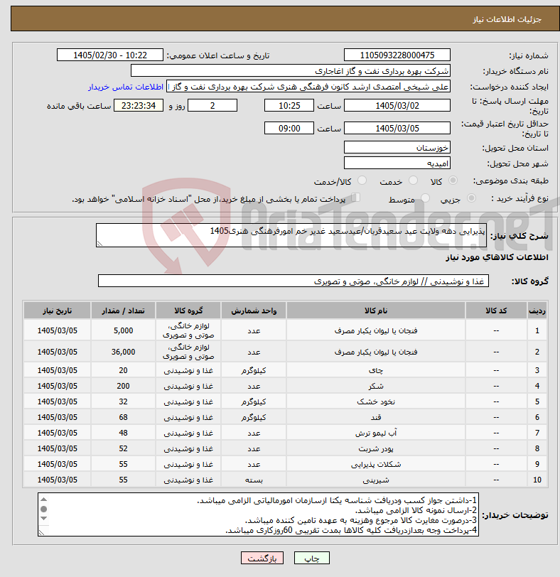Click the remaining time field 23:23:34

coord(139,106)
